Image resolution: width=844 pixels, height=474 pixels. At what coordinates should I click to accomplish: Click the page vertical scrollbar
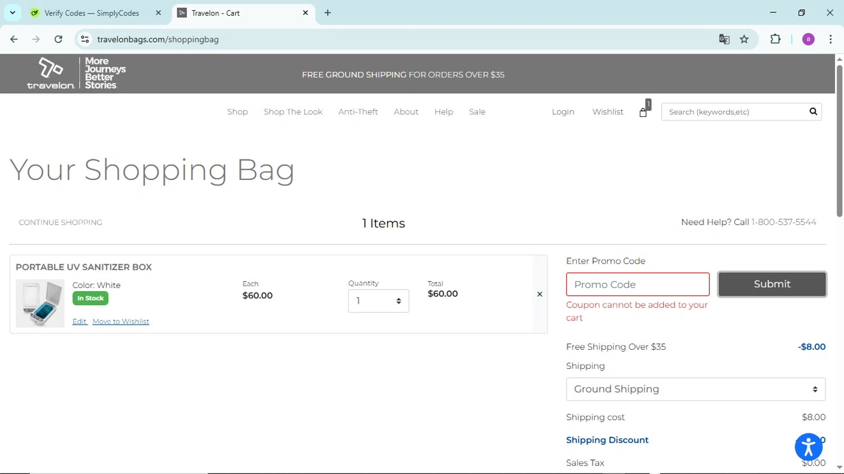[839, 141]
